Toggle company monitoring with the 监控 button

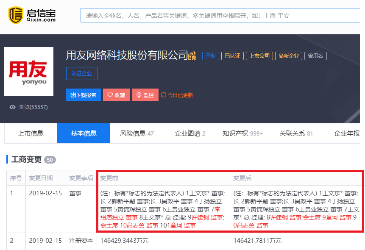click(145, 94)
